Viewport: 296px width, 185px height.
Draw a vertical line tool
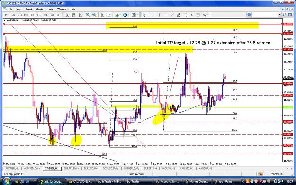coord(159,15)
